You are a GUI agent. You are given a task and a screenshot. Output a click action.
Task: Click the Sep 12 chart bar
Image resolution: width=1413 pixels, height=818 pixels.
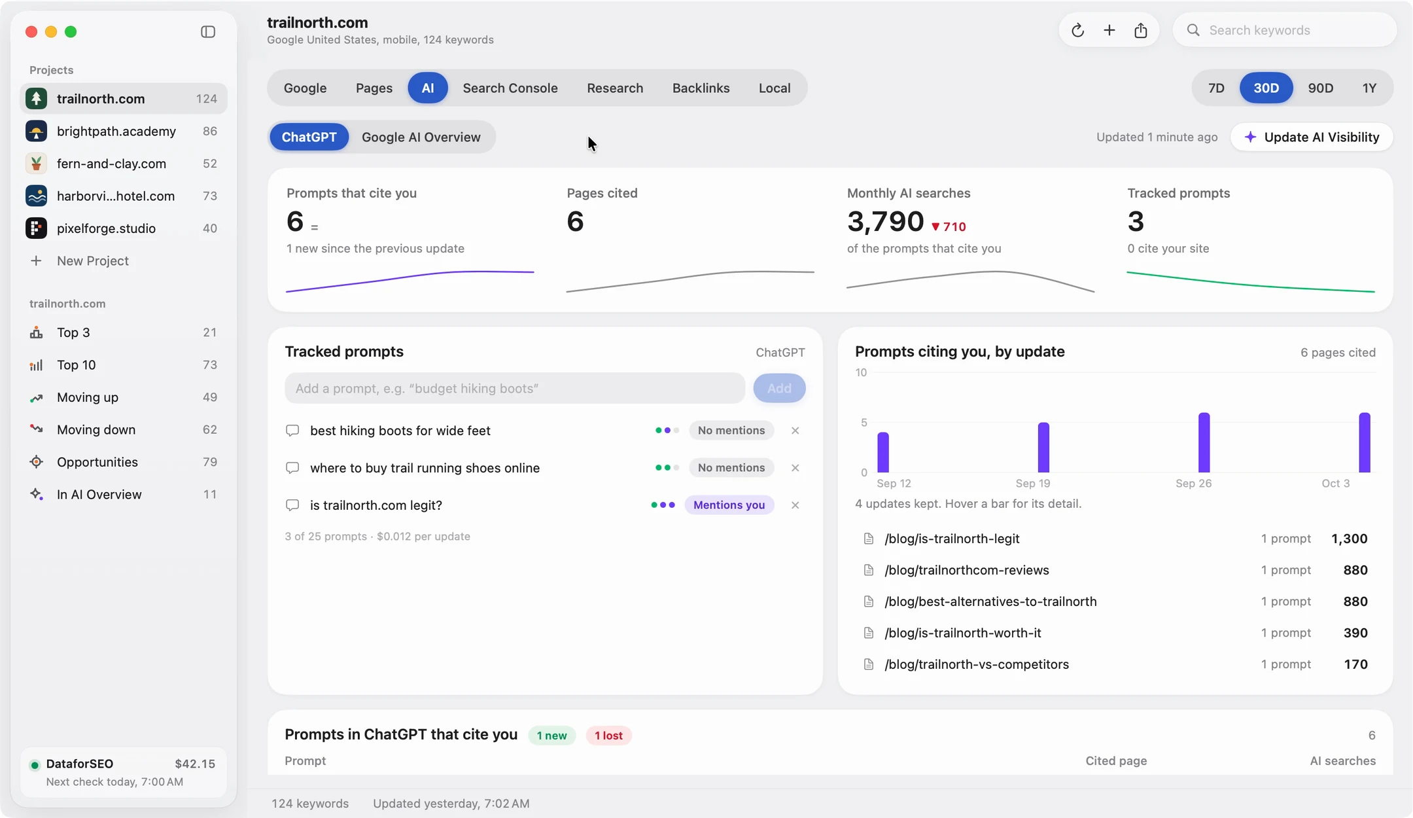883,452
